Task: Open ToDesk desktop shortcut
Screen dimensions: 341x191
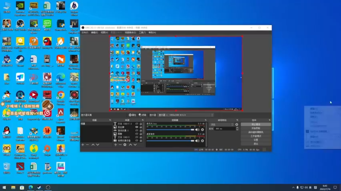Action: tap(20, 79)
